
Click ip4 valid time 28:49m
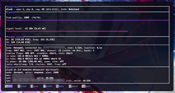coord(49,78)
